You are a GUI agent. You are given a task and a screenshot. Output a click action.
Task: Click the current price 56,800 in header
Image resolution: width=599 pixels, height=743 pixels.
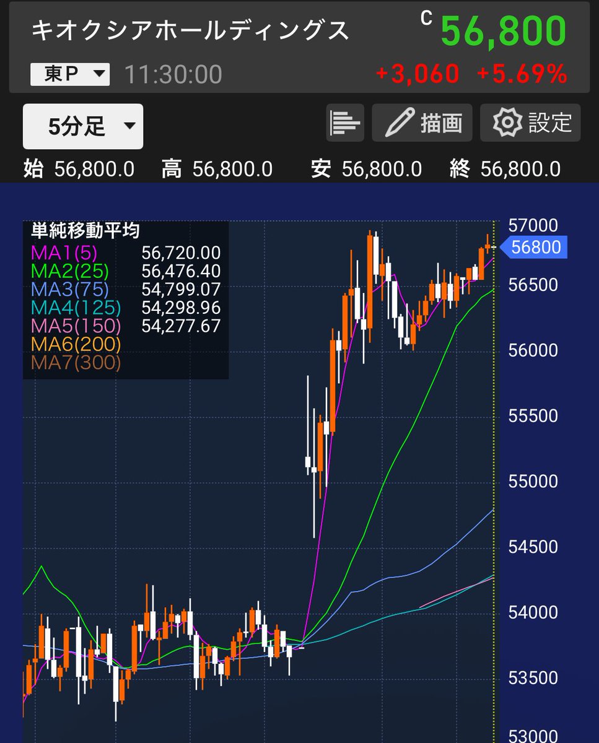(504, 30)
